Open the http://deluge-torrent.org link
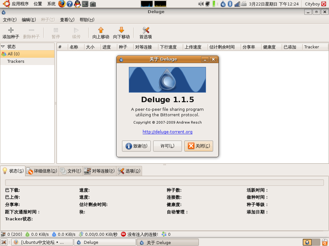Screen dimensions: 329x246 (x=167, y=132)
